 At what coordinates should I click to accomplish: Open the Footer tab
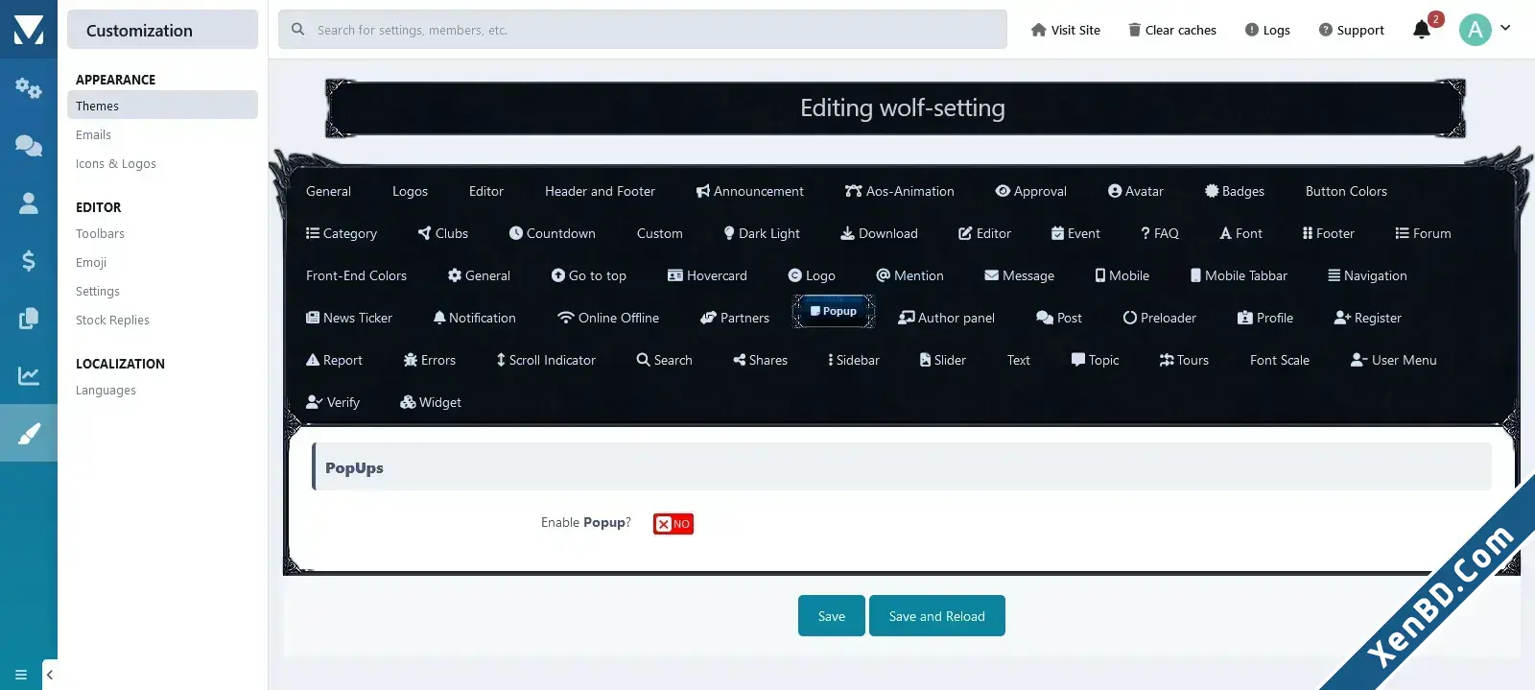point(1329,233)
